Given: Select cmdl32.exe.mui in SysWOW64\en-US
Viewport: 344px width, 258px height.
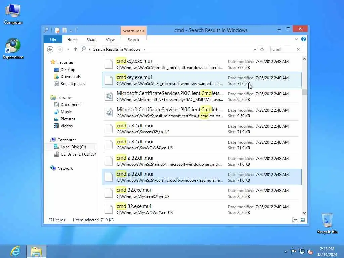Looking at the screenshot, I should click(202, 209).
